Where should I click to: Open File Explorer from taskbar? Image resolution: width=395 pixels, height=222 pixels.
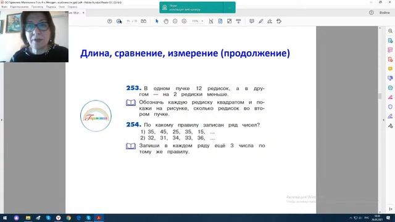[28, 218]
